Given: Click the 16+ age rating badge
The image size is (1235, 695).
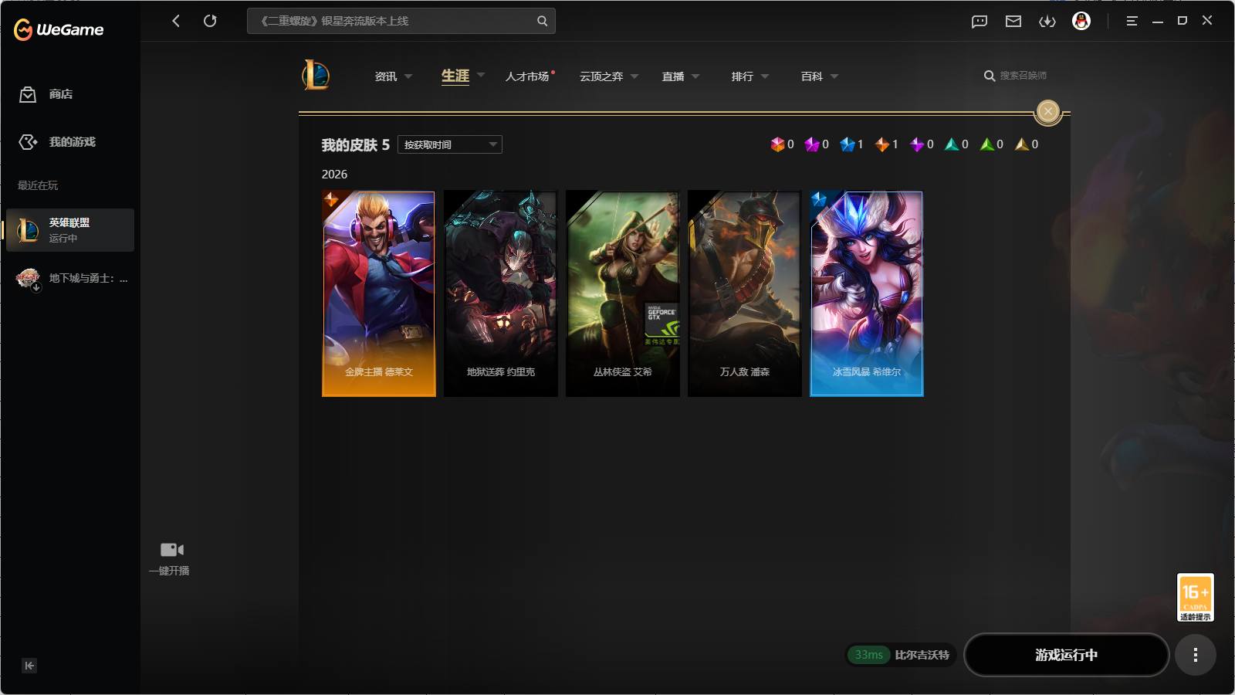Looking at the screenshot, I should 1195,597.
